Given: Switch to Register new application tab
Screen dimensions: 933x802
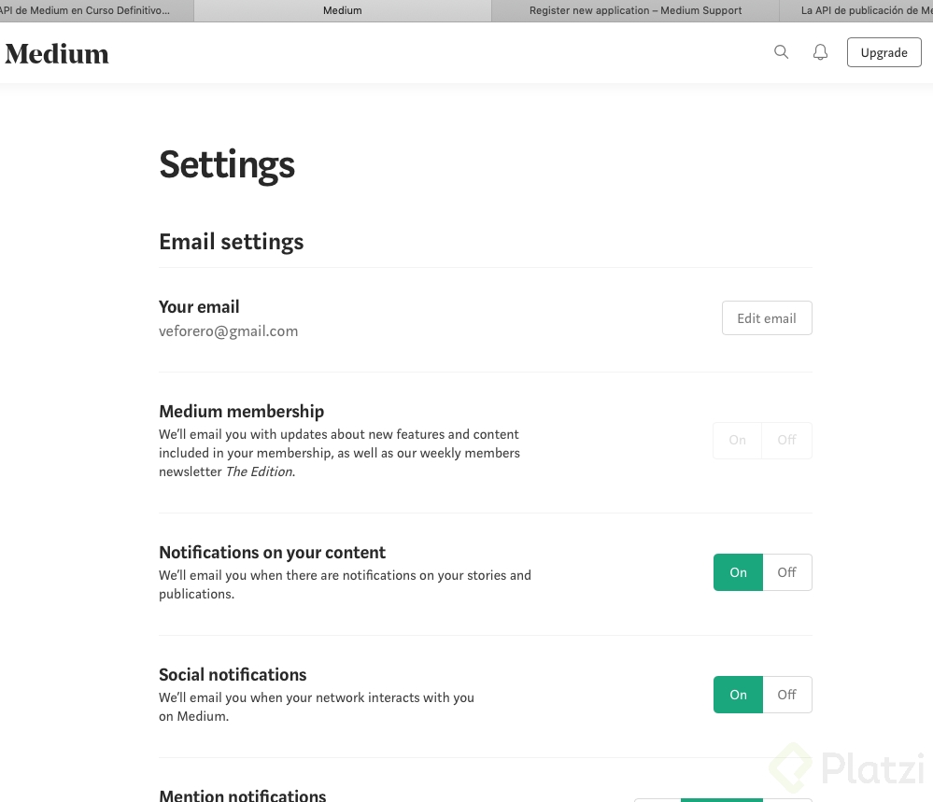Looking at the screenshot, I should 635,10.
